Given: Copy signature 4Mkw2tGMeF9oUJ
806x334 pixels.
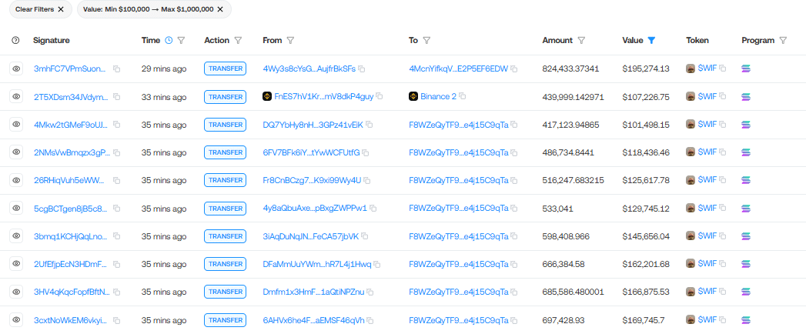Looking at the screenshot, I should pyautogui.click(x=117, y=125).
